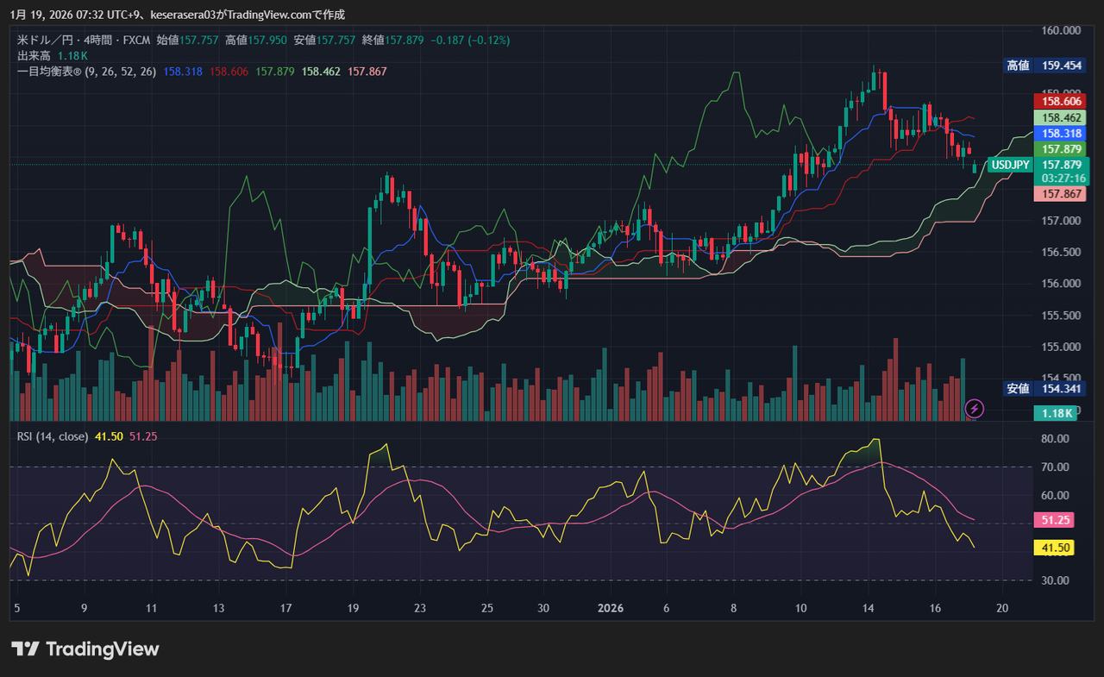
Task: Click the yellow 41.50 RSI axis label
Action: [x=1054, y=548]
